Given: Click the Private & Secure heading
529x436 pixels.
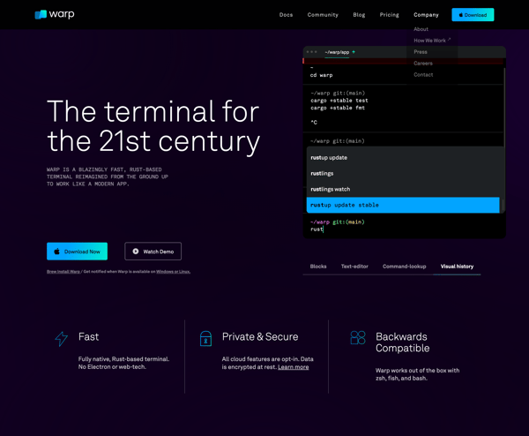Looking at the screenshot, I should [260, 337].
